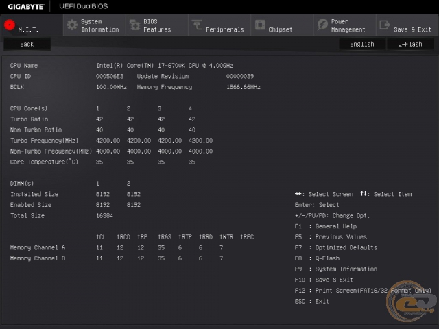Go to the Peripherals tab
This screenshot has height=329, width=439.
219,25
